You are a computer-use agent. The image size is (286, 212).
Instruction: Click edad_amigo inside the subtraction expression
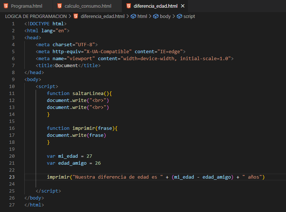click(217, 177)
